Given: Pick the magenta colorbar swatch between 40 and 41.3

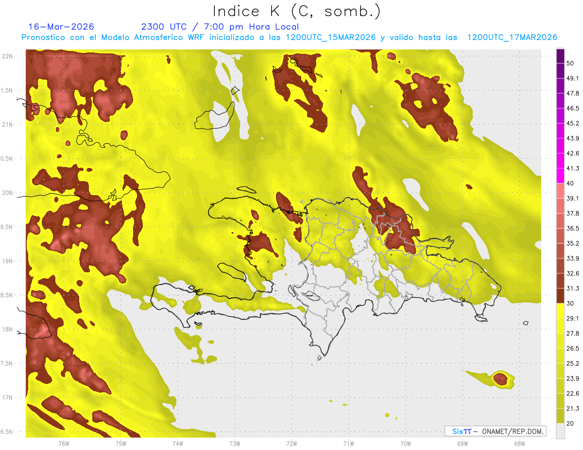Looking at the screenshot, I should point(561,176).
